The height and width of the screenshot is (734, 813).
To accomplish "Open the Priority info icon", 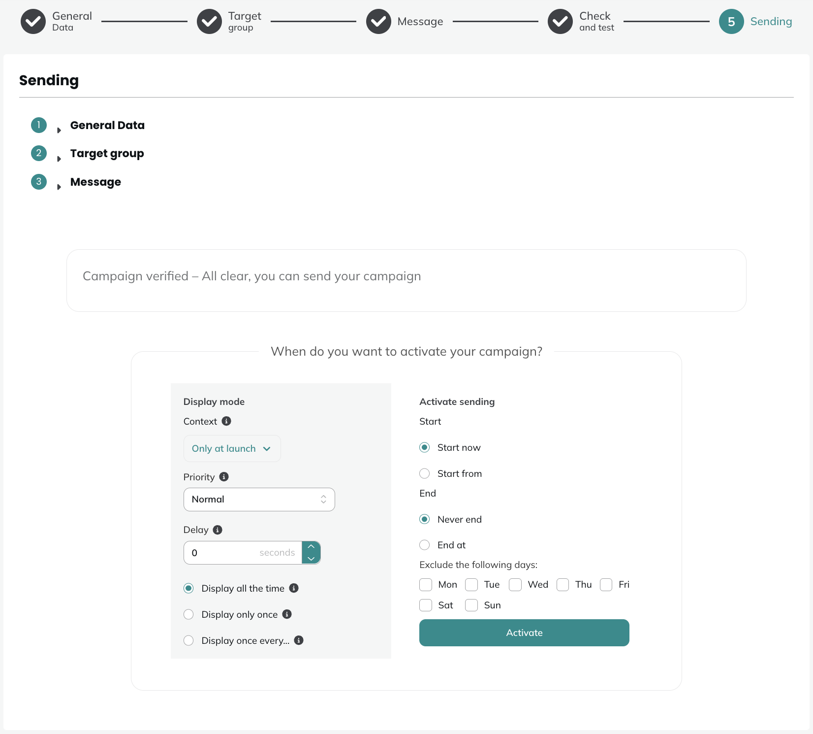I will pos(224,477).
